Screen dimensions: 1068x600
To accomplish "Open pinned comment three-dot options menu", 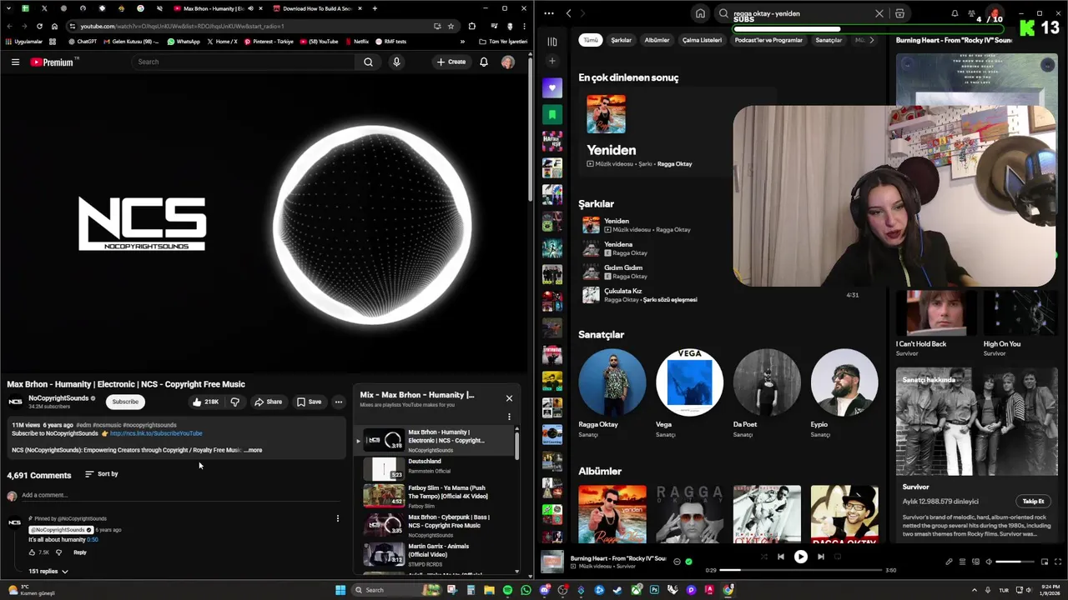I will pyautogui.click(x=338, y=518).
